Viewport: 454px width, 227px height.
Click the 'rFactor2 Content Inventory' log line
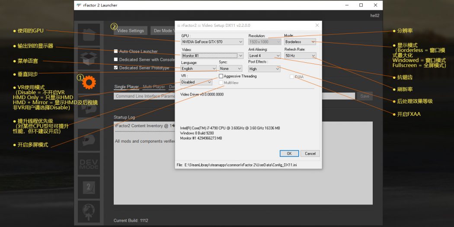(145, 126)
